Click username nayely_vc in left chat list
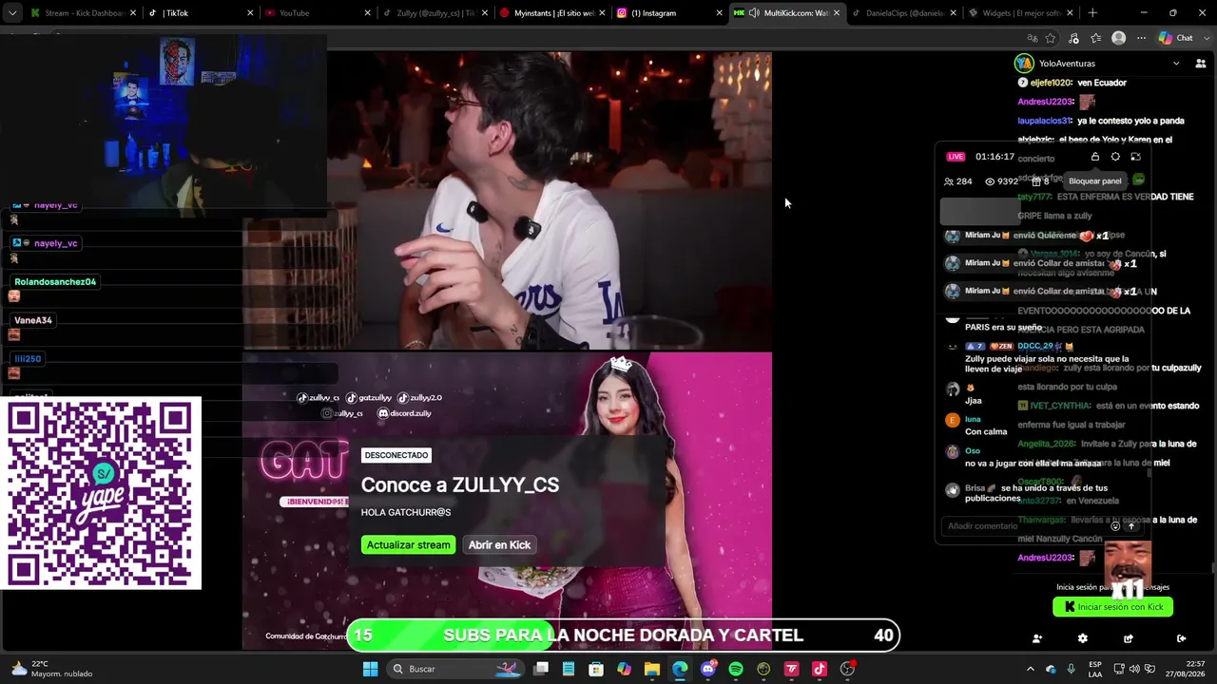 pyautogui.click(x=55, y=243)
